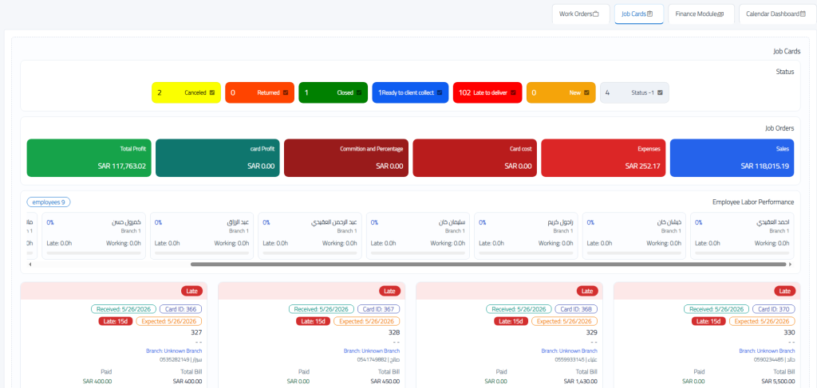The height and width of the screenshot is (388, 817).
Task: Select employee card سليمان خان
Action: click(418, 236)
